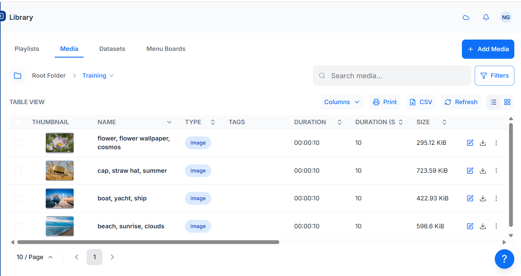The width and height of the screenshot is (521, 276).
Task: Download the cap, straw hat image
Action: pyautogui.click(x=483, y=171)
